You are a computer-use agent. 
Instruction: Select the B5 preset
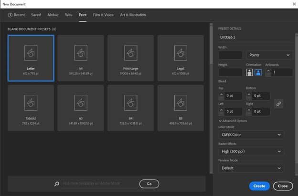(181, 108)
